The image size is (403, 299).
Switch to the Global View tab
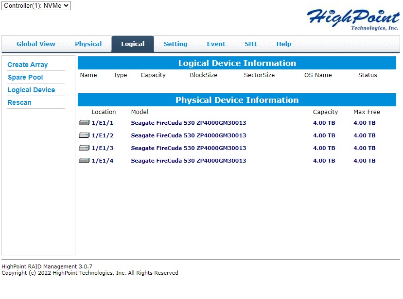(x=36, y=44)
